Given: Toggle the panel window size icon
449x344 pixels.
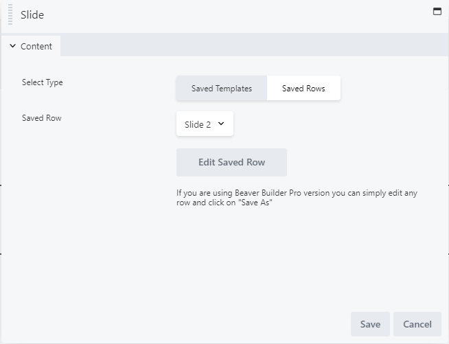Looking at the screenshot, I should (437, 12).
